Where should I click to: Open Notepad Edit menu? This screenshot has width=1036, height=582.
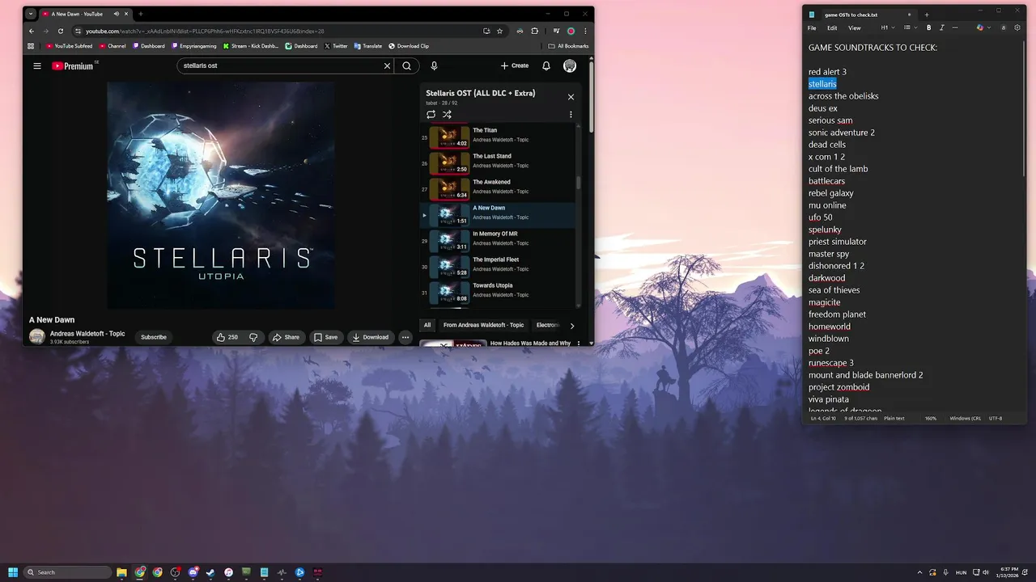pyautogui.click(x=832, y=27)
